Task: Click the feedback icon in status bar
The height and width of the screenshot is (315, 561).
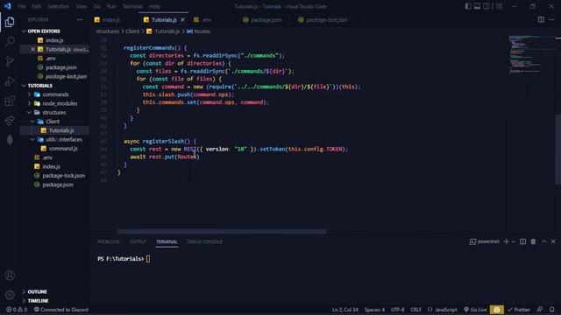Action: 540,310
